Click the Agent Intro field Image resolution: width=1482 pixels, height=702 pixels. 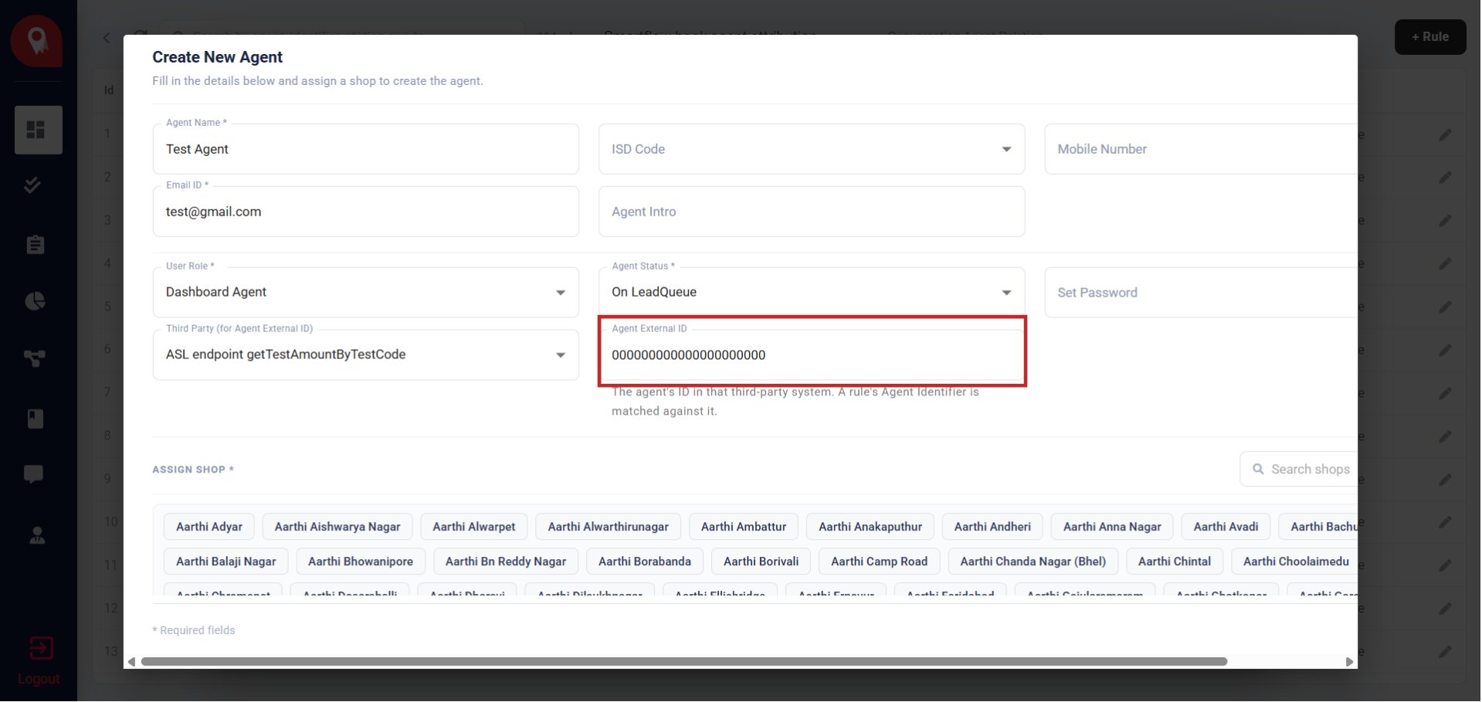click(x=812, y=212)
